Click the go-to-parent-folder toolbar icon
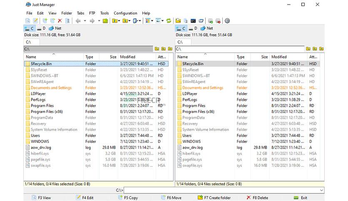Screen dimensions: 348x201 coord(105,21)
